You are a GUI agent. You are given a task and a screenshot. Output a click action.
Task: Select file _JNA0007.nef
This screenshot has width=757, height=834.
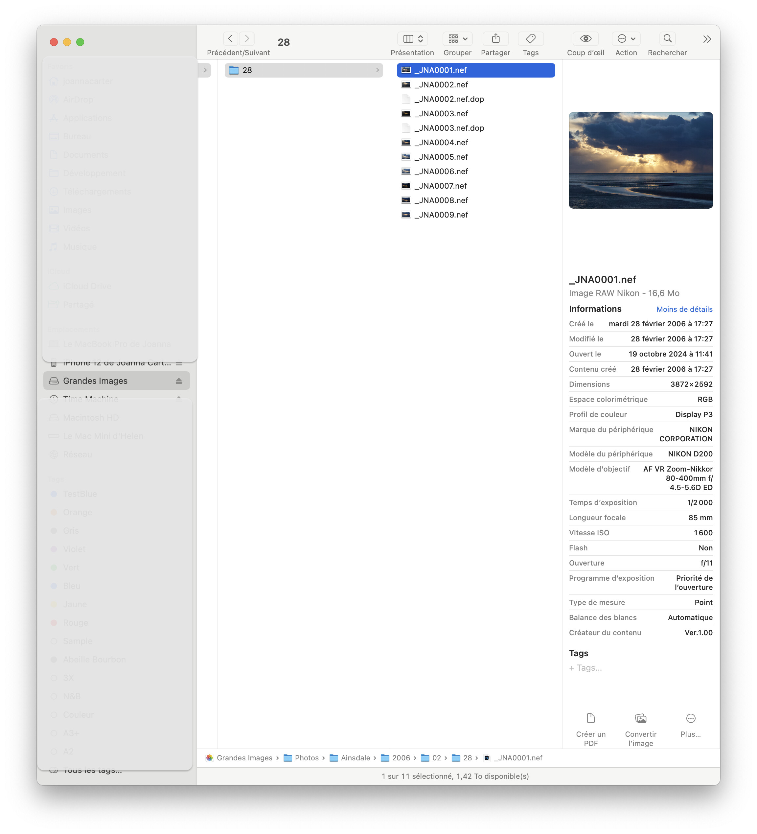pos(476,186)
